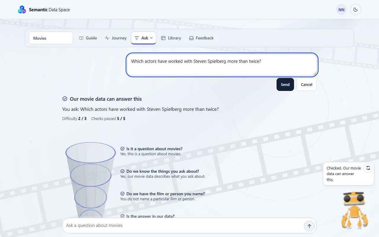Image resolution: width=379 pixels, height=237 pixels.
Task: Click the check icon for 'Do we know the things you ask about?'
Action: tap(122, 171)
